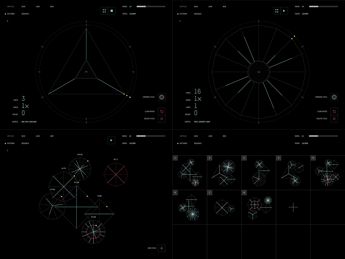Click the red Clear Notes icon in 3-step panel
The width and height of the screenshot is (345, 259).
162,111
